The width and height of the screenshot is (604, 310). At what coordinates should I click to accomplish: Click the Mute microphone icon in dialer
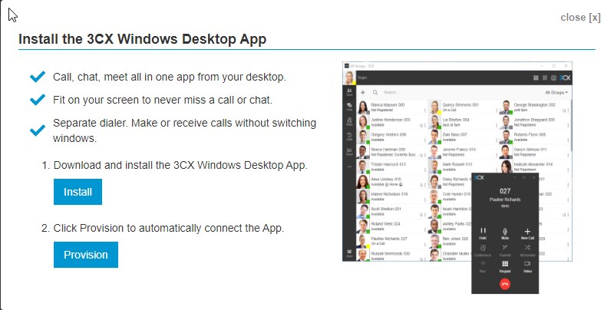[x=505, y=232]
